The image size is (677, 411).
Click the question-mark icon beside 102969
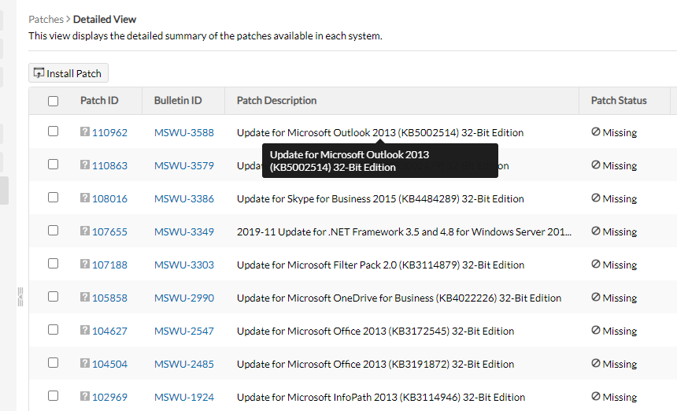[85, 396]
